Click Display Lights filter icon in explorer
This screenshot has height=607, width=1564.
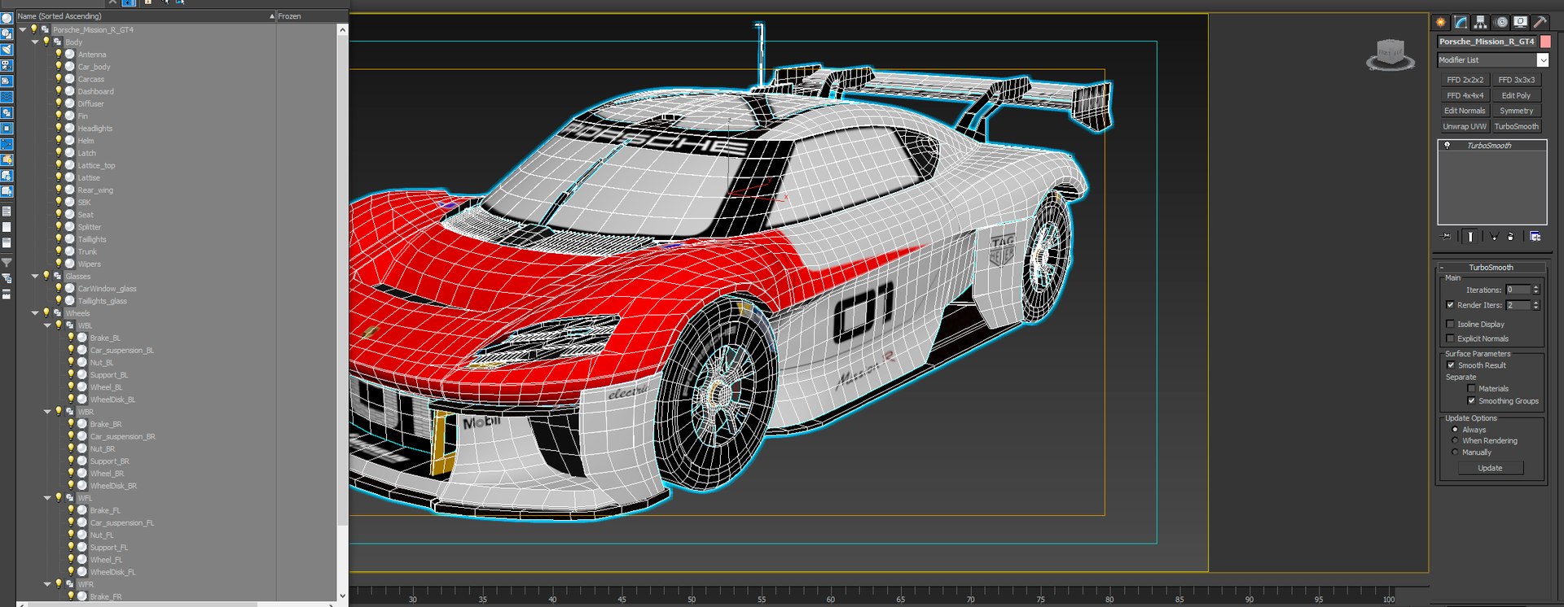(x=7, y=50)
